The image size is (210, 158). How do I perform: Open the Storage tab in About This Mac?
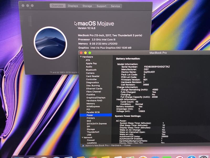(87, 6)
